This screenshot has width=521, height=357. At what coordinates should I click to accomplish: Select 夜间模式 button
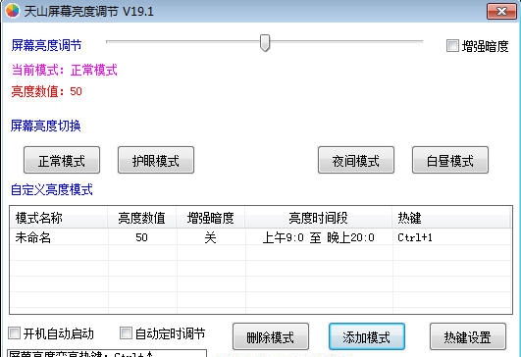coord(356,160)
